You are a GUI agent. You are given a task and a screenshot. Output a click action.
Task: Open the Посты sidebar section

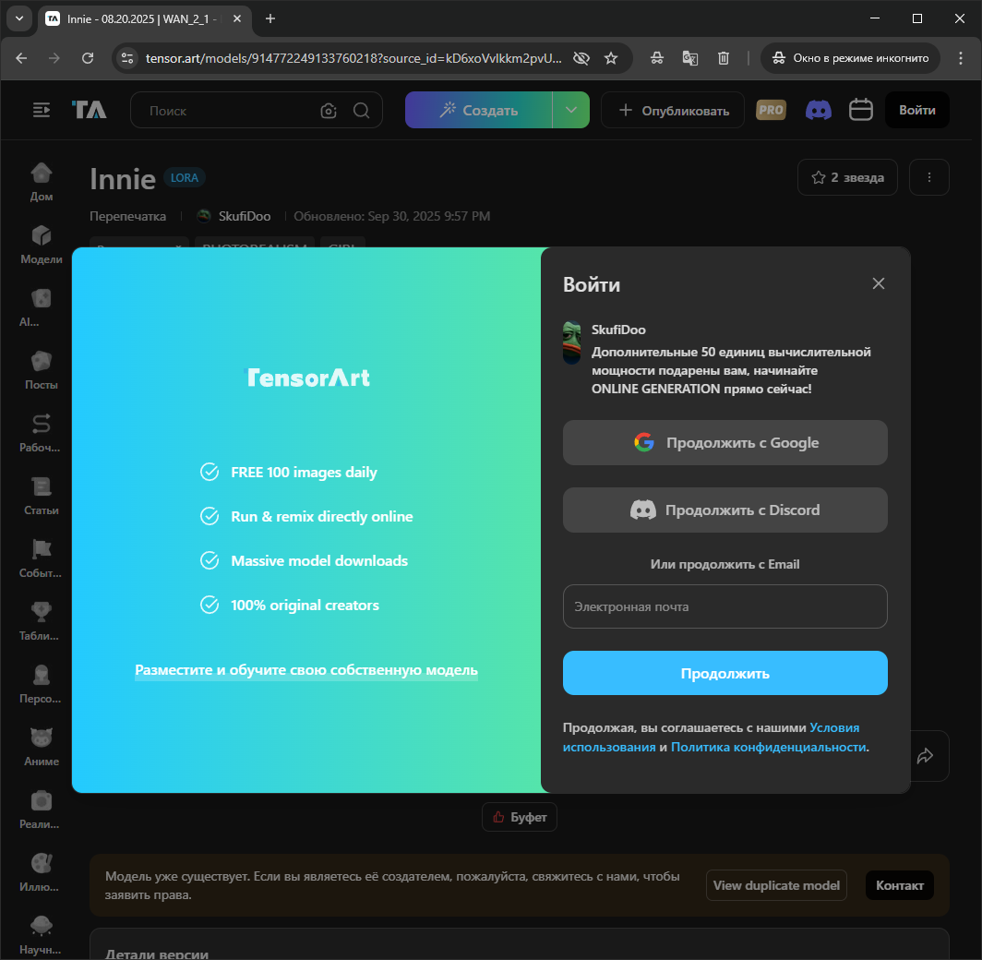(x=42, y=369)
